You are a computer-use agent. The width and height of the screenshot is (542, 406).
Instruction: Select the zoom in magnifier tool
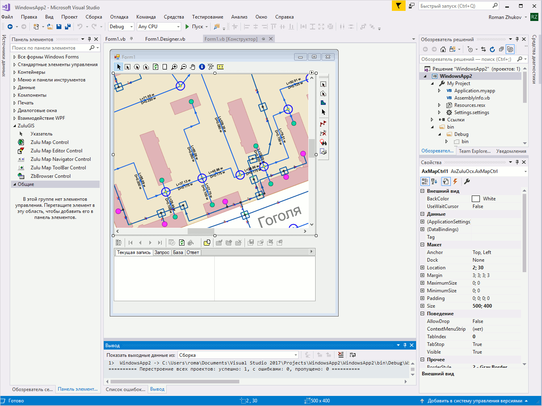pos(174,67)
